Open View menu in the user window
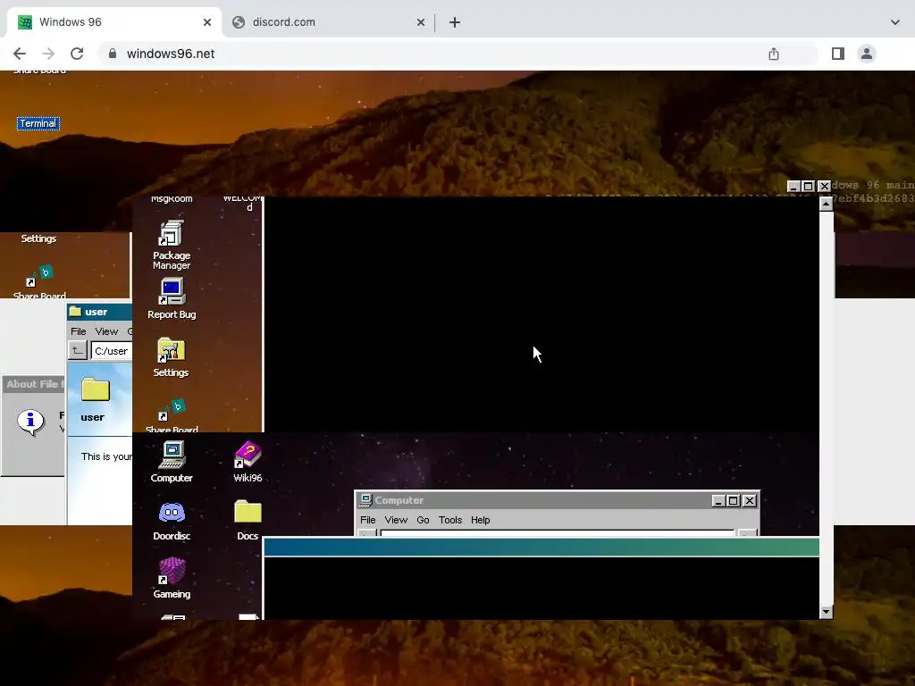The image size is (915, 686). pyautogui.click(x=106, y=331)
